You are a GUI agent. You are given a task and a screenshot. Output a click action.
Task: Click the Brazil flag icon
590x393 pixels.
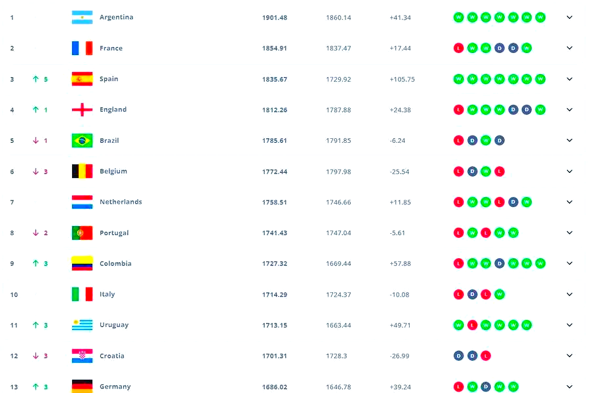pyautogui.click(x=82, y=141)
